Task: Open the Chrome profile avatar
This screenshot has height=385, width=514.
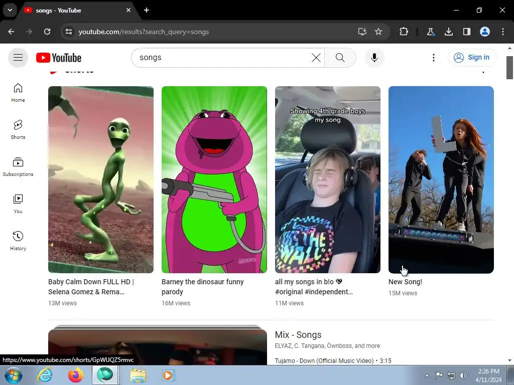Action: (x=485, y=32)
